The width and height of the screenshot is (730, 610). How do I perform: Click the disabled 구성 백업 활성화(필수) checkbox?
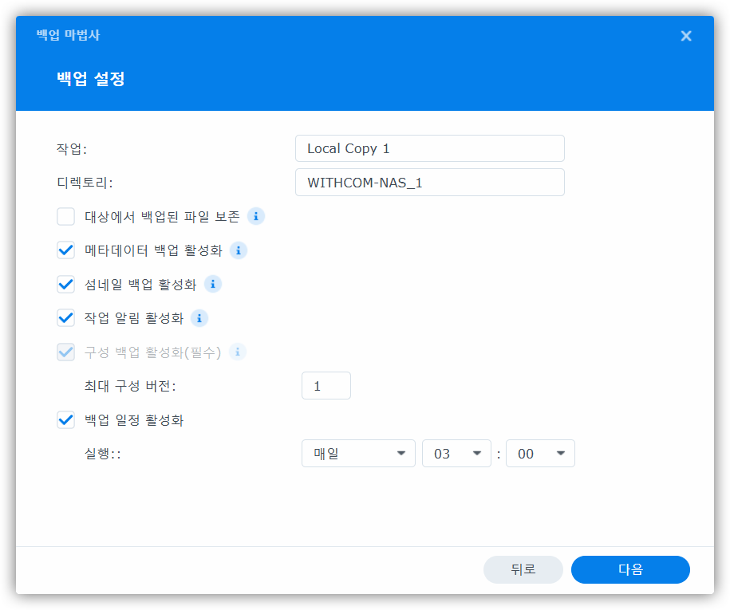coord(66,352)
